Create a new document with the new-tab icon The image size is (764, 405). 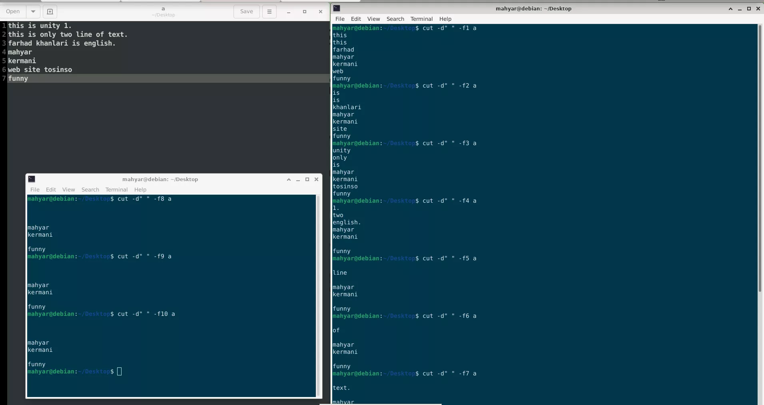click(50, 12)
